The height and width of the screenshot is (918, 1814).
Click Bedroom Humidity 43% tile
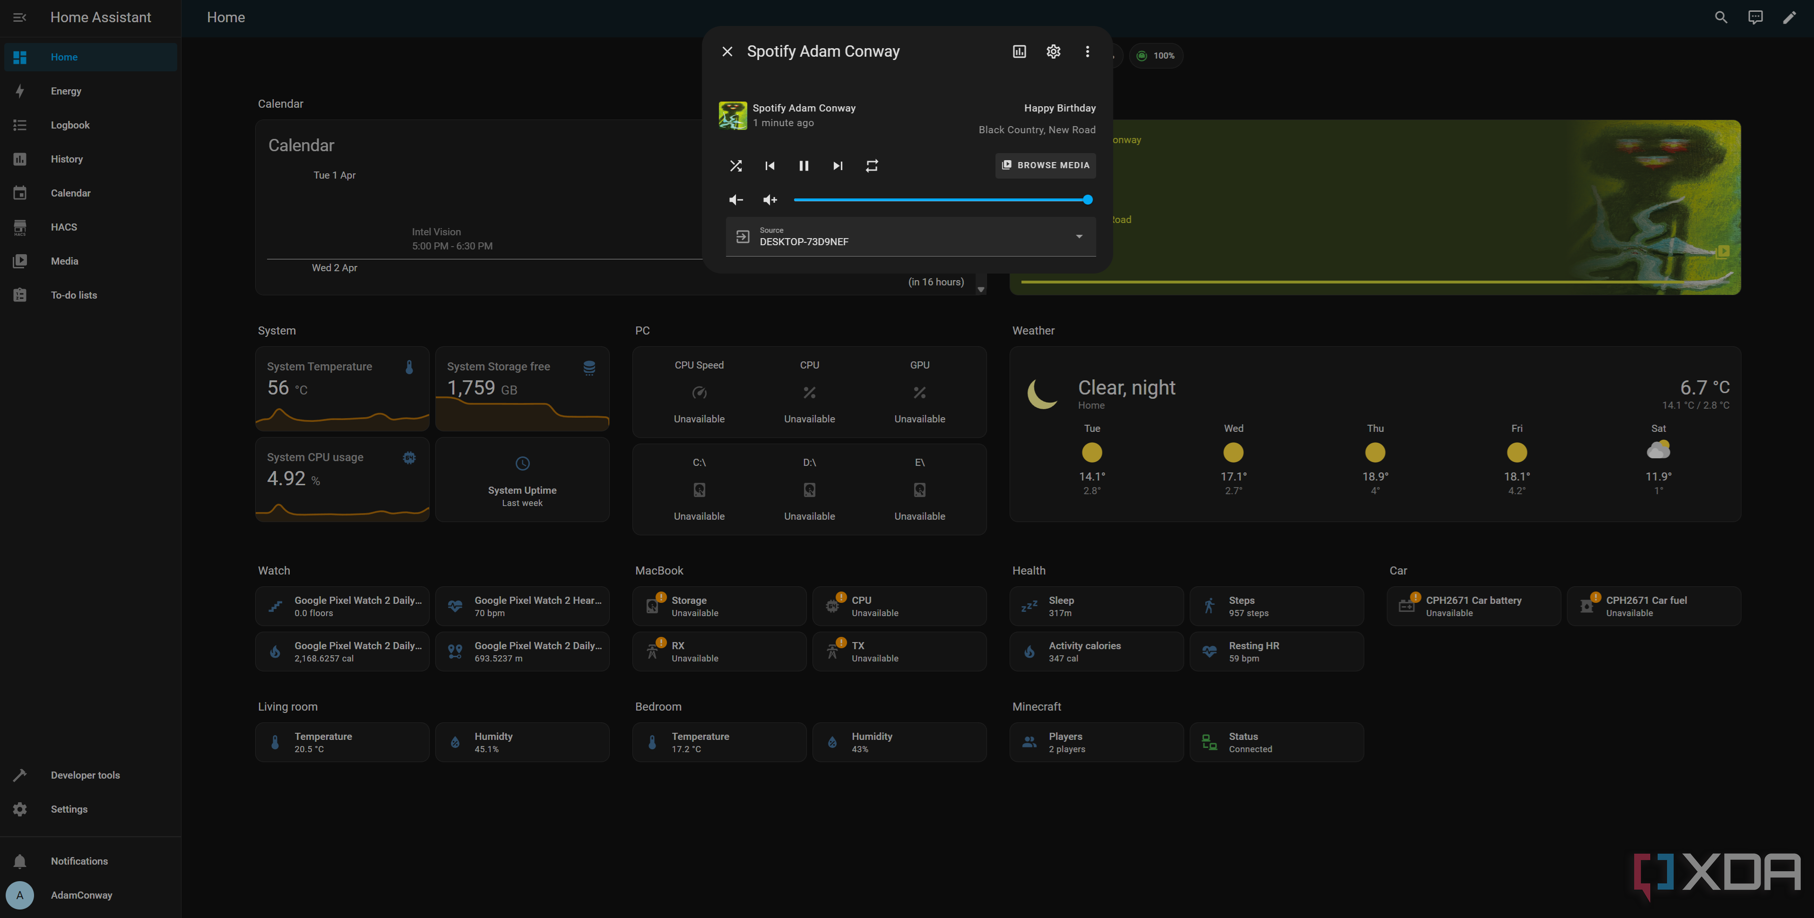coord(899,742)
